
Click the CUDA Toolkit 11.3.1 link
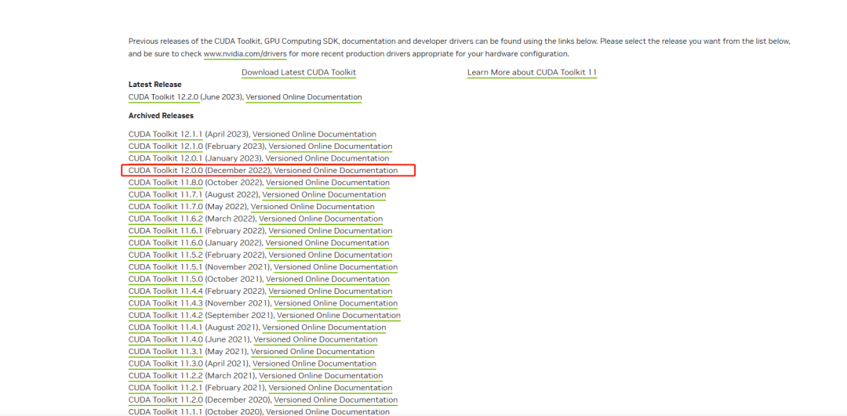[165, 351]
